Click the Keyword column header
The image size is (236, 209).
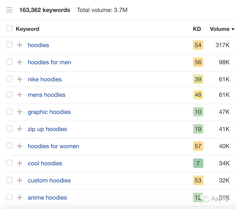28,29
